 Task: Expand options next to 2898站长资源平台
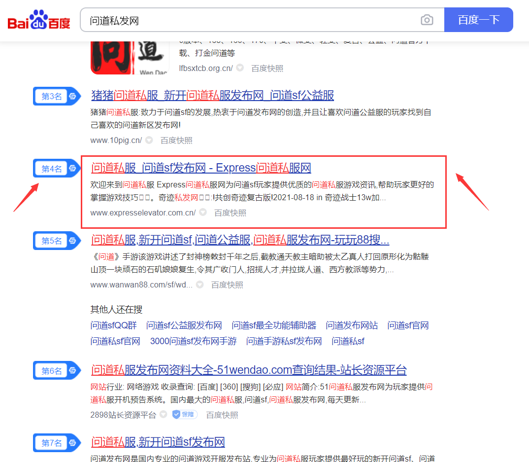coord(163,415)
